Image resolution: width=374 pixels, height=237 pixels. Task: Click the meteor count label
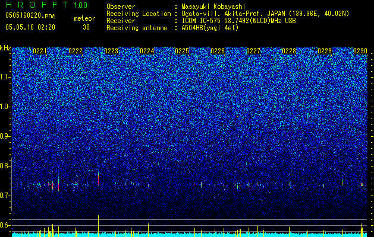(84, 18)
